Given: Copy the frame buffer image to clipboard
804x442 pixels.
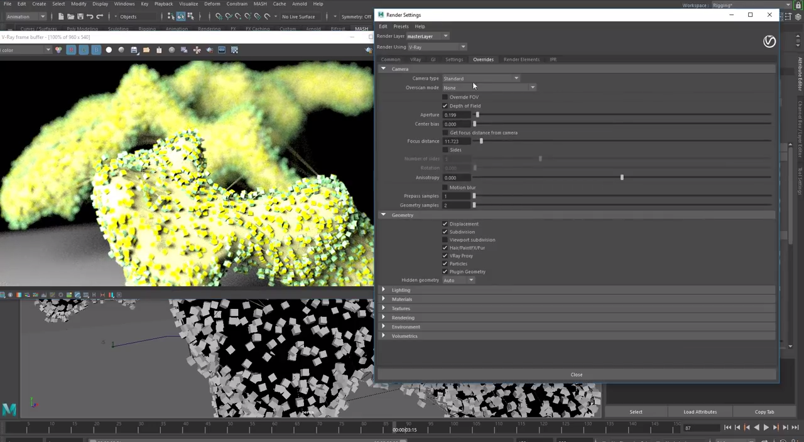Looking at the screenshot, I should pyautogui.click(x=158, y=50).
